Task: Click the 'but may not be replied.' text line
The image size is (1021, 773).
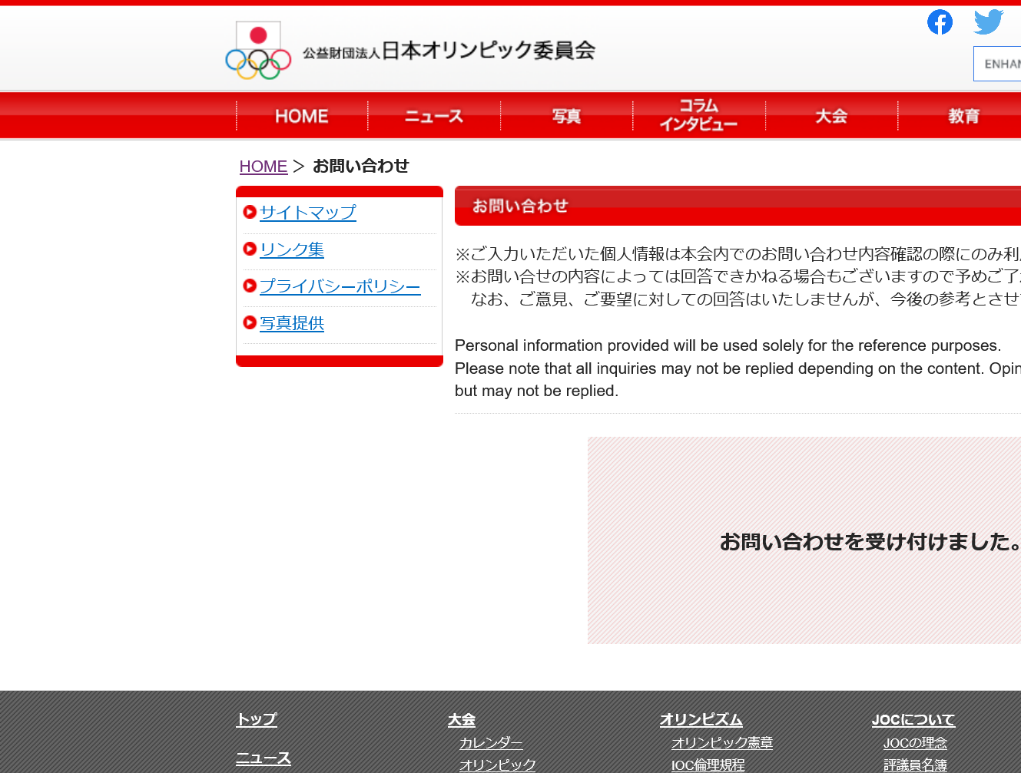Action: (536, 391)
